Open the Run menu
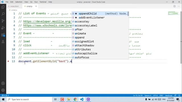 click(x=36, y=2)
